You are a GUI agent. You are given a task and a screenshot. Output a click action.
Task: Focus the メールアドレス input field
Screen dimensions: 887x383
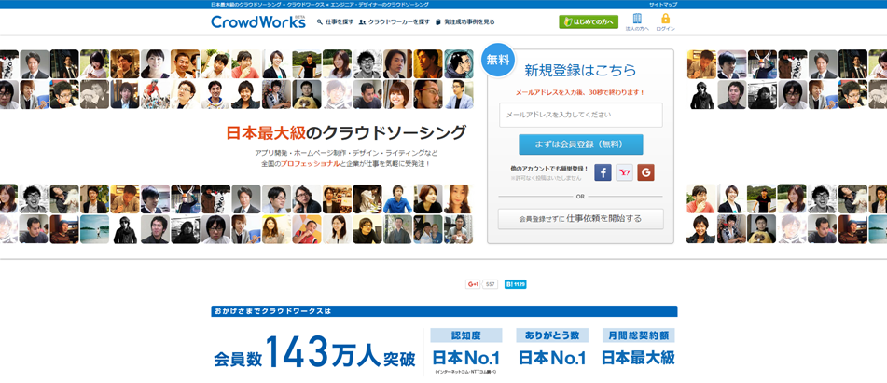580,115
